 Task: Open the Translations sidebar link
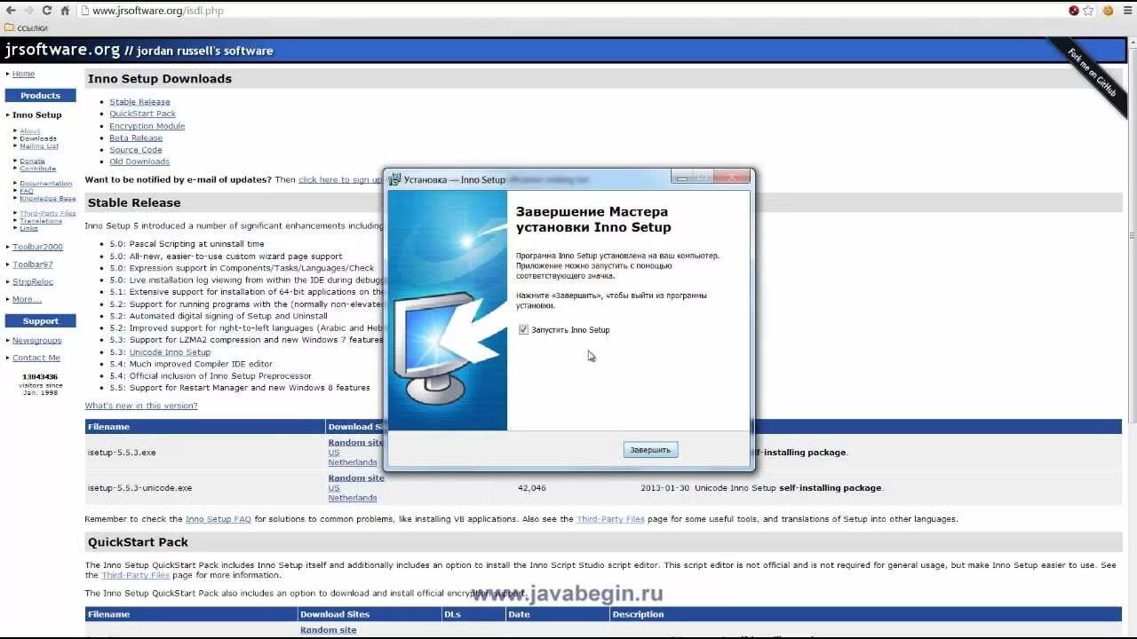tap(41, 221)
